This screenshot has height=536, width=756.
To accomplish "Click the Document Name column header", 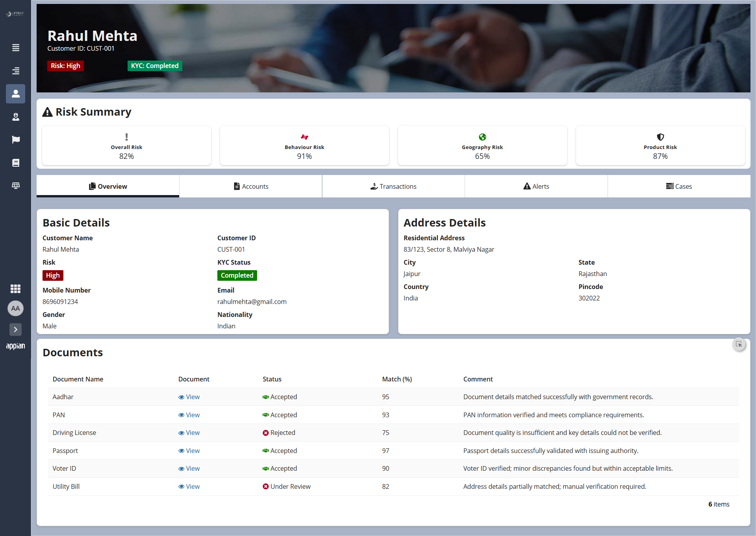I will click(78, 379).
